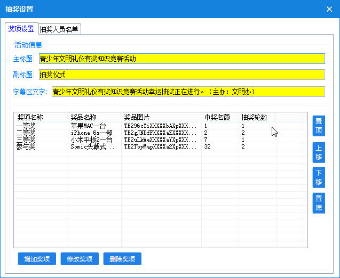Viewport: 340px width, 278px height.
Task: Click the 副标题 text field
Action: [x=181, y=75]
